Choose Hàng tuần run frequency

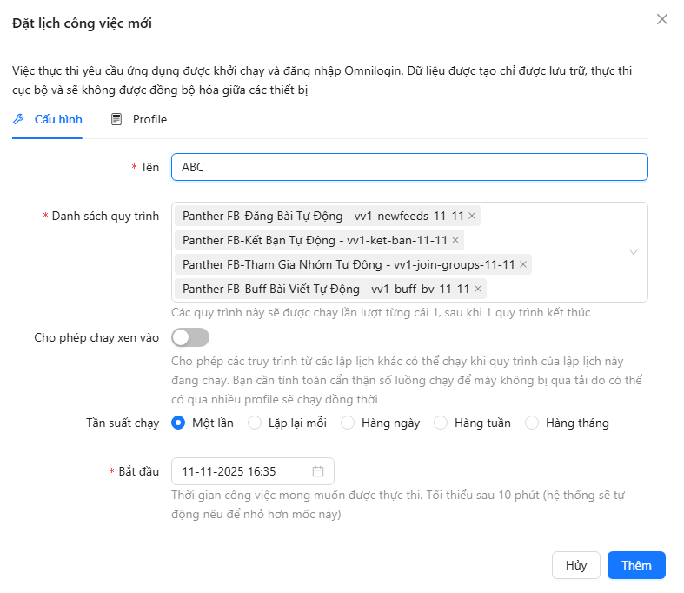[441, 423]
